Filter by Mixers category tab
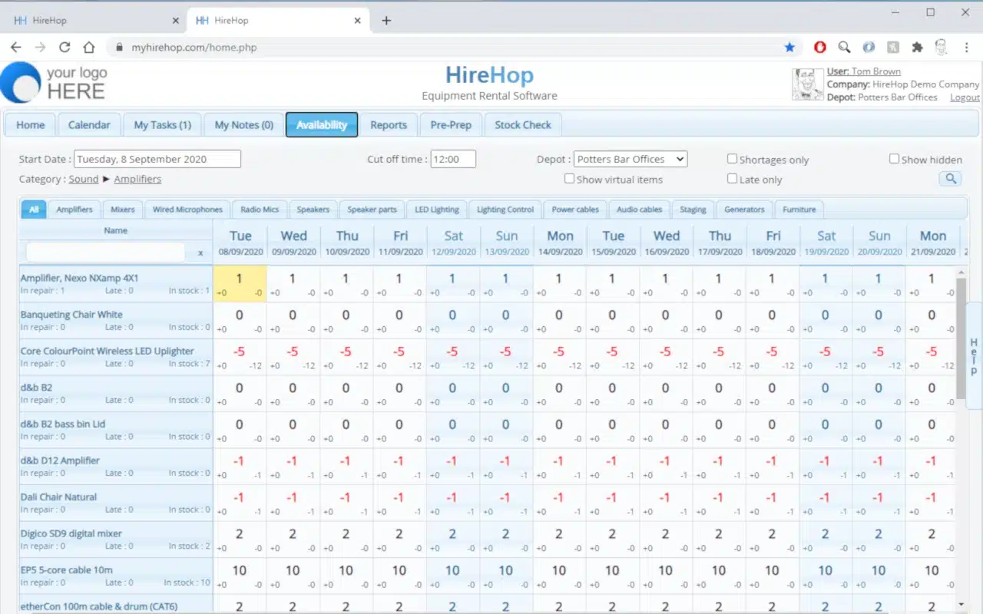This screenshot has height=614, width=983. click(123, 209)
